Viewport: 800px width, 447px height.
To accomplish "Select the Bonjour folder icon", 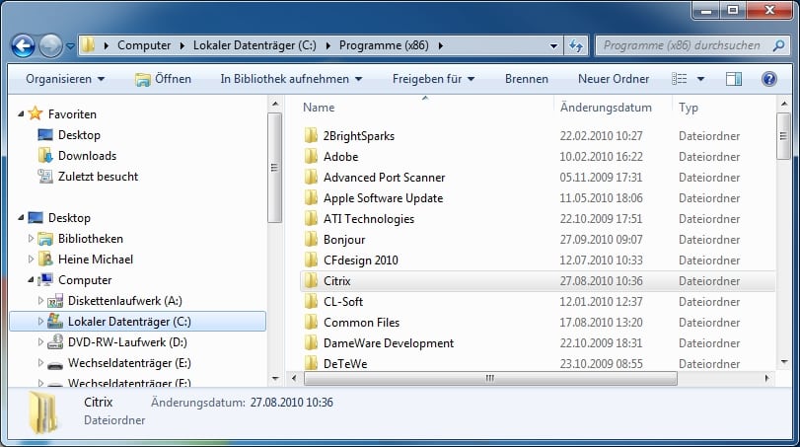I will (x=311, y=240).
